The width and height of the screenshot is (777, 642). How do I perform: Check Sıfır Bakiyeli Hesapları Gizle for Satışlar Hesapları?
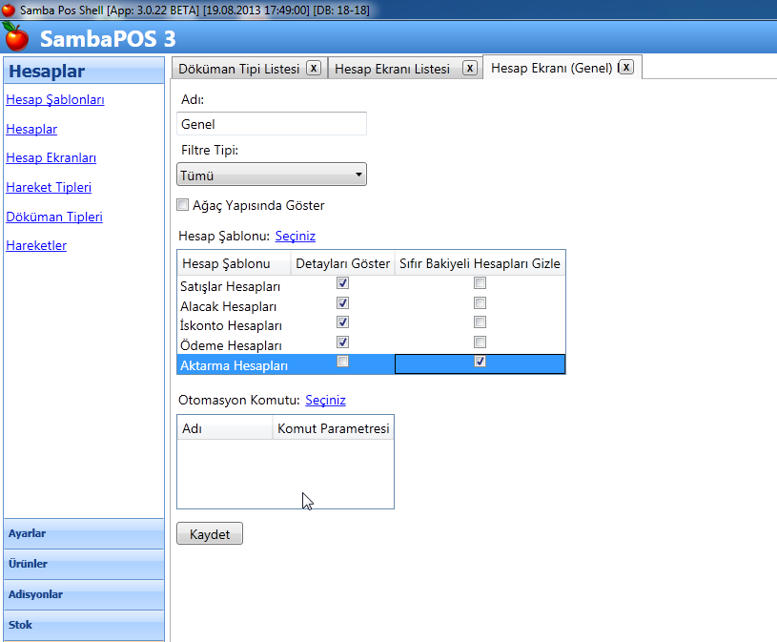click(x=480, y=282)
